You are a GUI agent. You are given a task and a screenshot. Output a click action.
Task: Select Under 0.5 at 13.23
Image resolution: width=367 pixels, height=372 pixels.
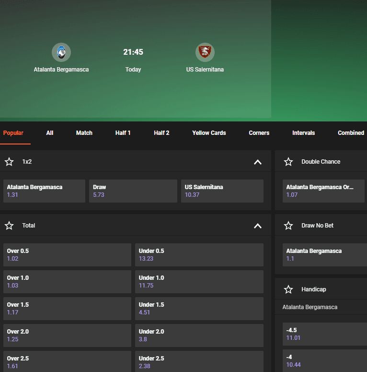pos(199,255)
